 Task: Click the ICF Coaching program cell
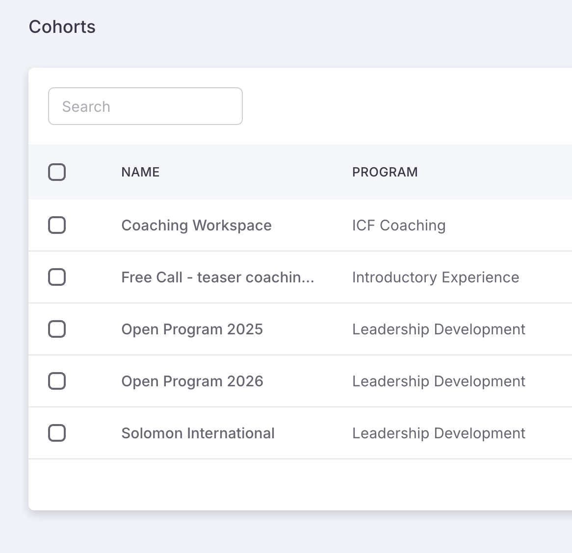coord(399,226)
